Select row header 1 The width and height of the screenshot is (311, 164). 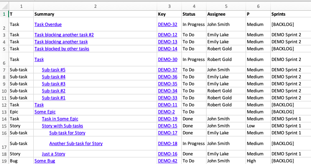(x=4, y=14)
